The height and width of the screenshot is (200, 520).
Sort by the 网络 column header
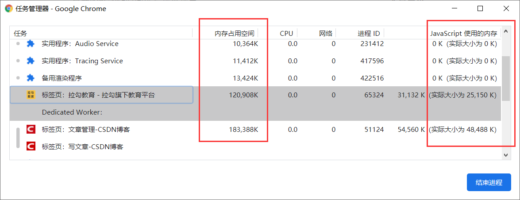(325, 33)
